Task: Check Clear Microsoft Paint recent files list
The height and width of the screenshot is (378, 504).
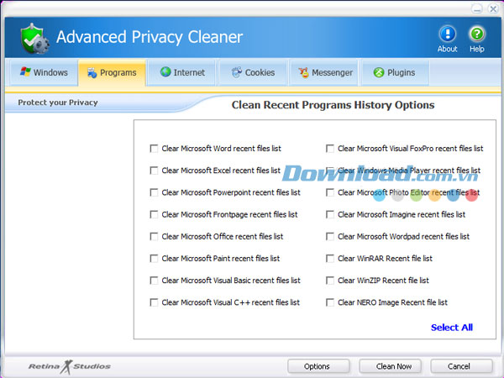Action: coord(154,259)
